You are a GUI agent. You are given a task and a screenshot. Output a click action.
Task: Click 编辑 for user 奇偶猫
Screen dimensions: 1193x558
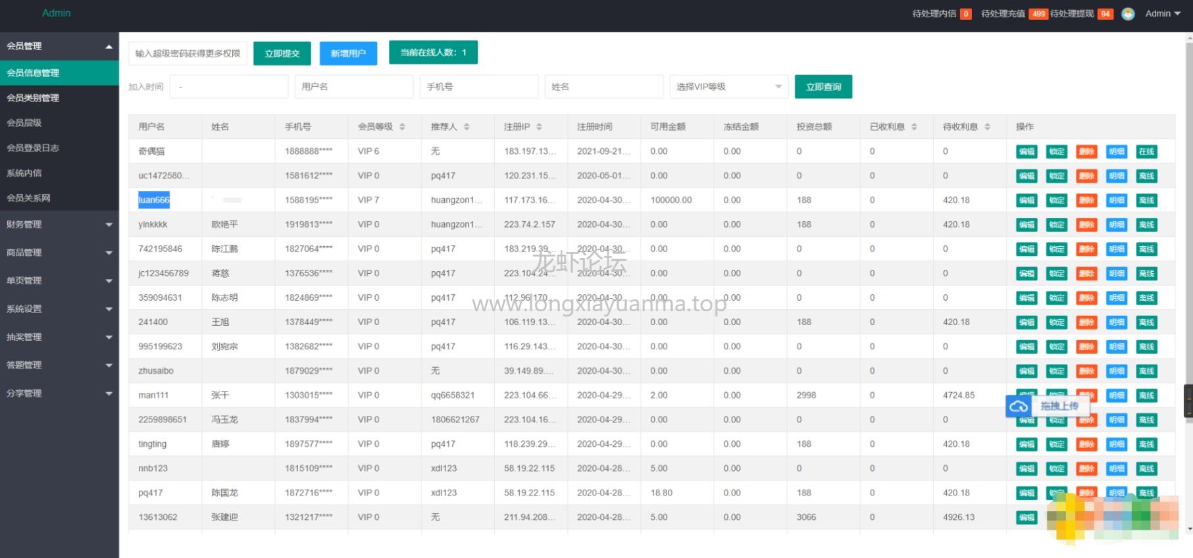[x=1027, y=152]
